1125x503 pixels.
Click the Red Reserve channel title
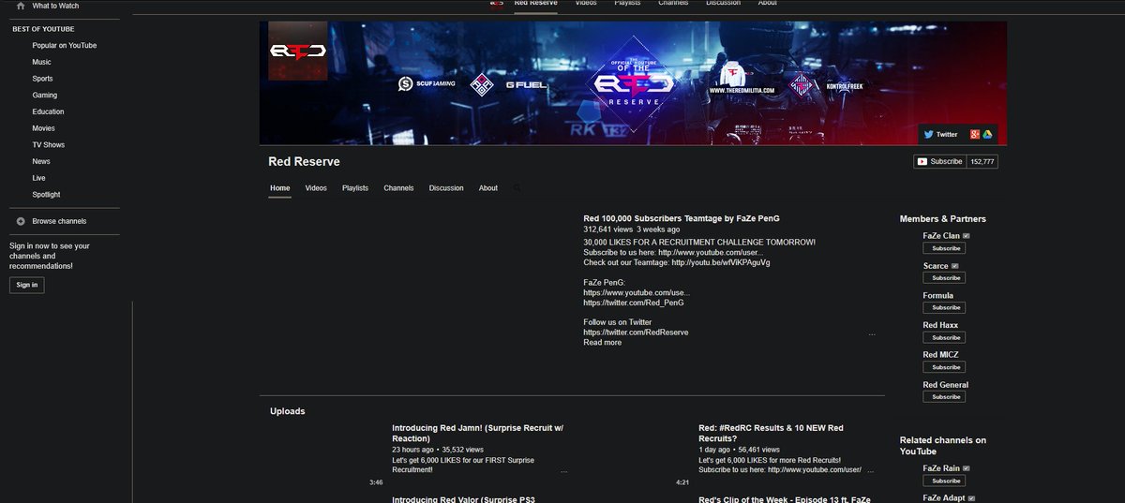304,162
